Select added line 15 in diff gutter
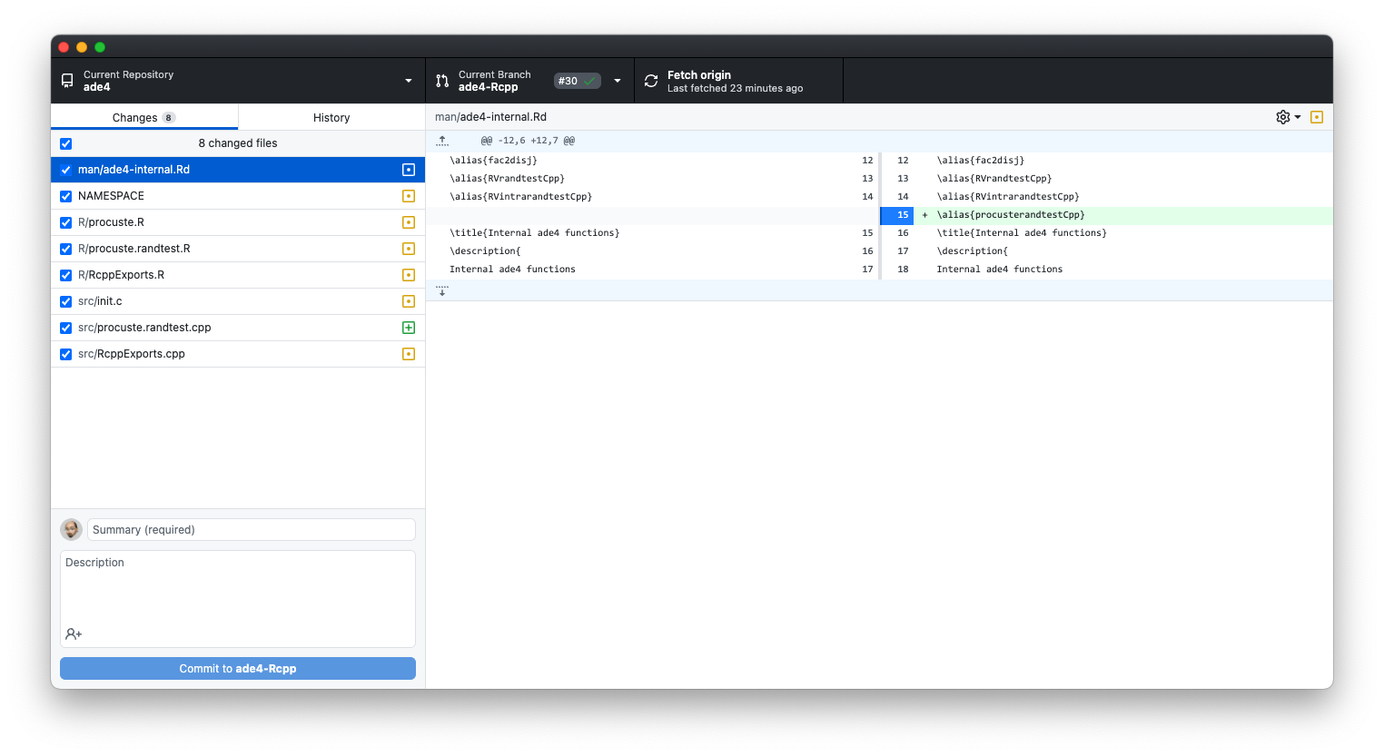 pyautogui.click(x=897, y=215)
